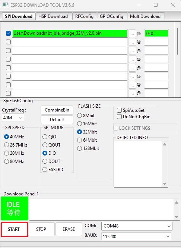Click the DETECTED INFO text area
The height and width of the screenshot is (248, 181).
(x=138, y=164)
